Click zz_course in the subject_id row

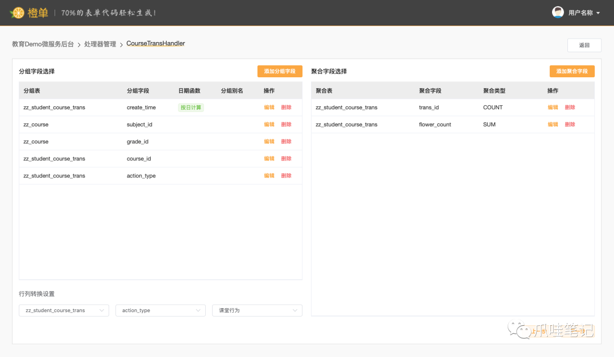[36, 124]
